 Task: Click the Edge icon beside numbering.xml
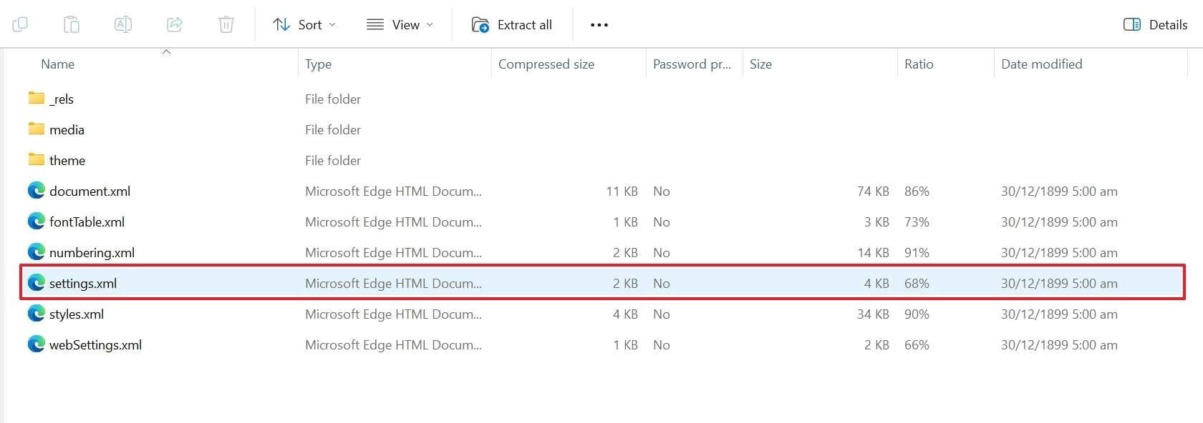[37, 252]
